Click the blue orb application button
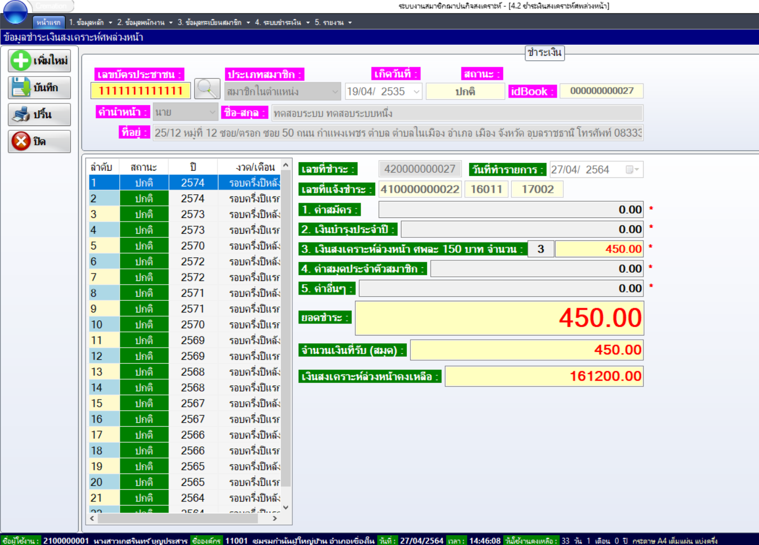Image resolution: width=759 pixels, height=545 pixels. [x=15, y=12]
